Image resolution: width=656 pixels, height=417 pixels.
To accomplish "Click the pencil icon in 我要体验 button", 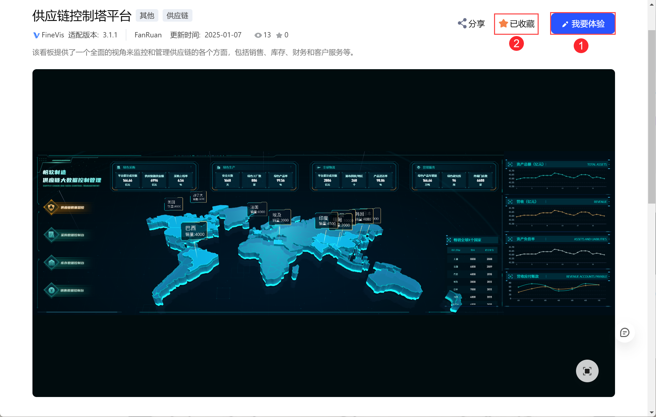I will tap(565, 24).
